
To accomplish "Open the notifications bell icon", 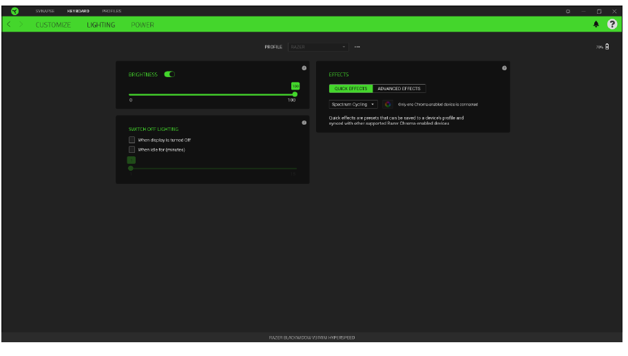I will click(596, 24).
